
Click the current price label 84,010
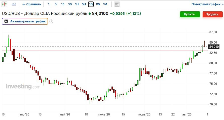point(214,47)
